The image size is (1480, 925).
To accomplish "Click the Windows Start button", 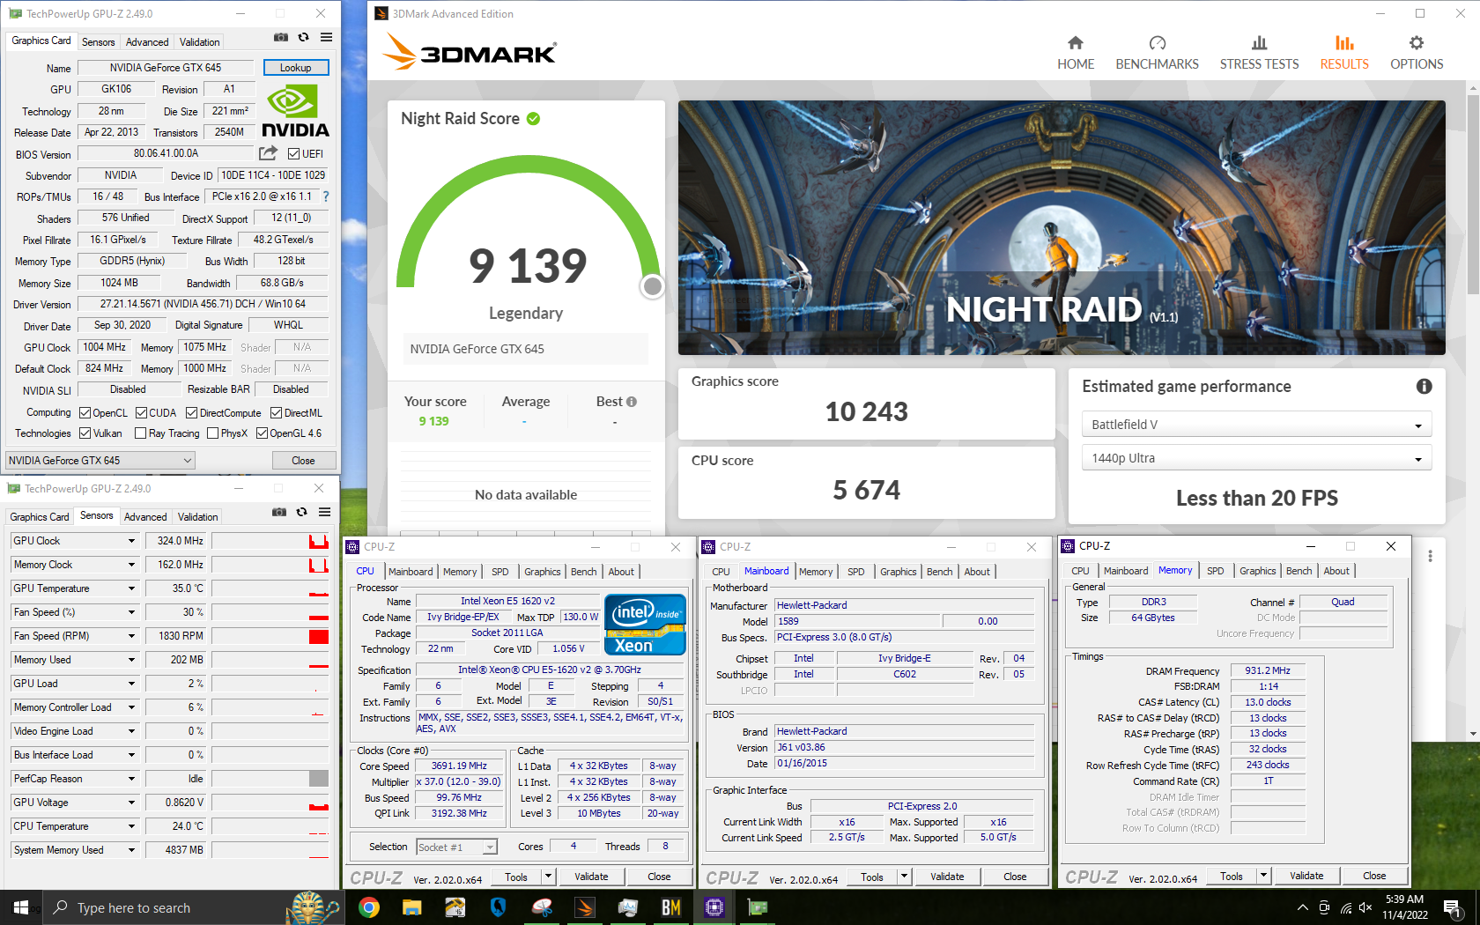I will 21,907.
